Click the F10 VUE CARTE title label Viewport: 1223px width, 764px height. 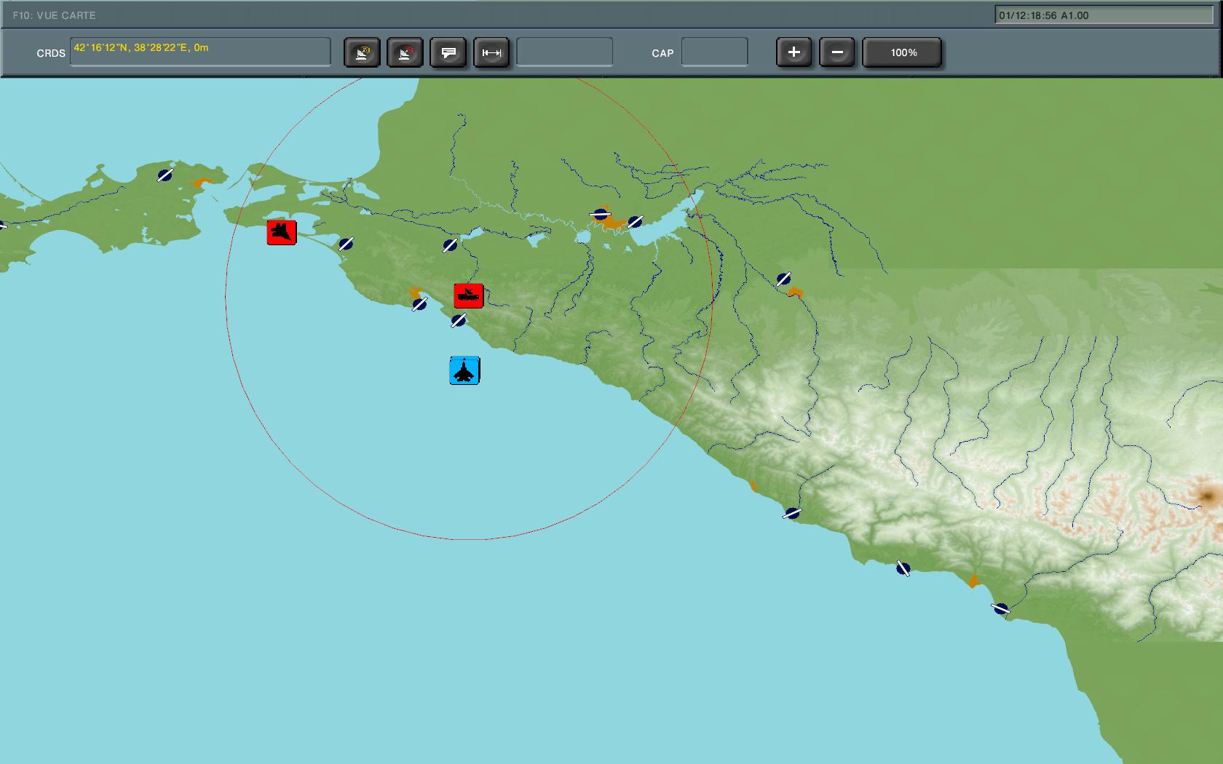click(54, 15)
